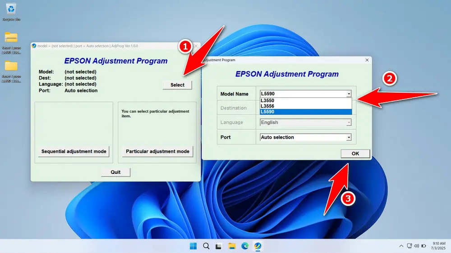Click the Language label in dialog

(x=231, y=122)
